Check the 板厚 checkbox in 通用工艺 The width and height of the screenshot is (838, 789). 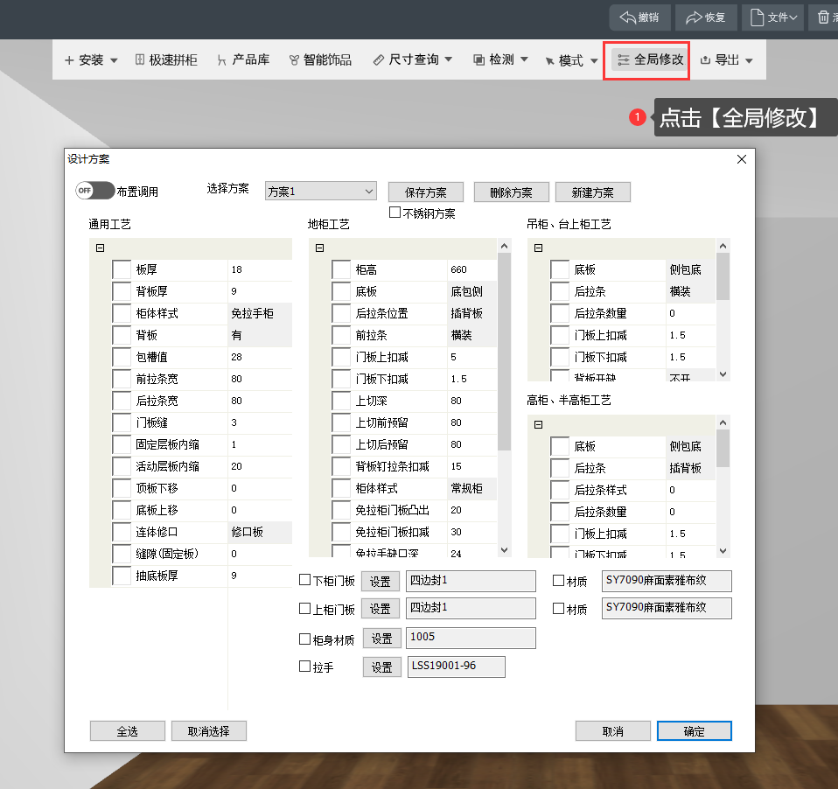[122, 269]
